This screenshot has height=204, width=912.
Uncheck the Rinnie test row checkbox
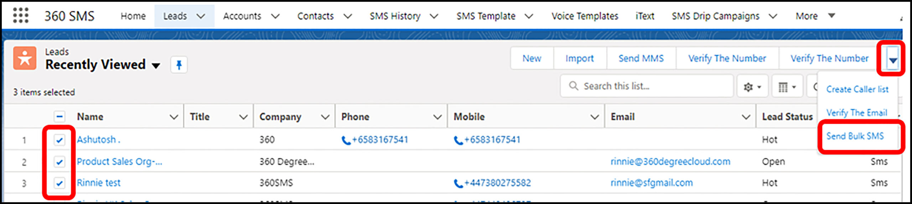(59, 183)
